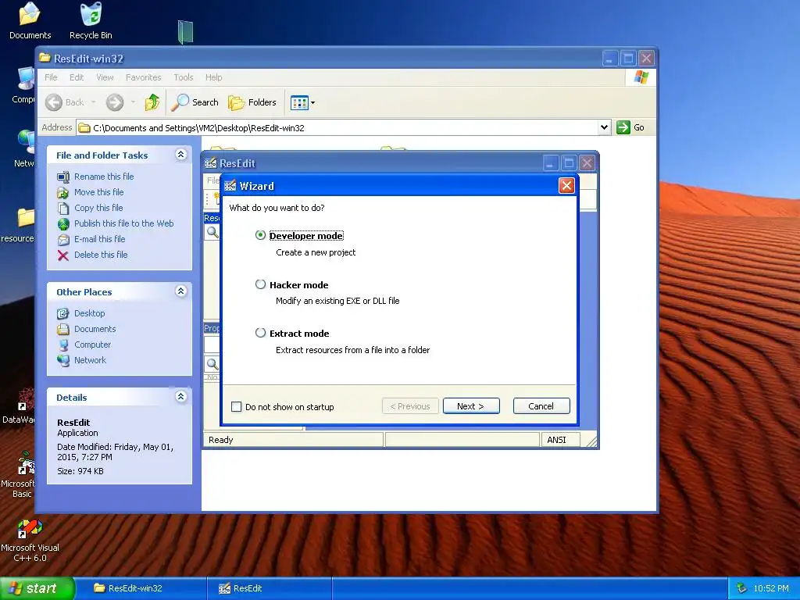The height and width of the screenshot is (600, 800).
Task: Open the Forward history dropdown arrow
Action: [133, 102]
